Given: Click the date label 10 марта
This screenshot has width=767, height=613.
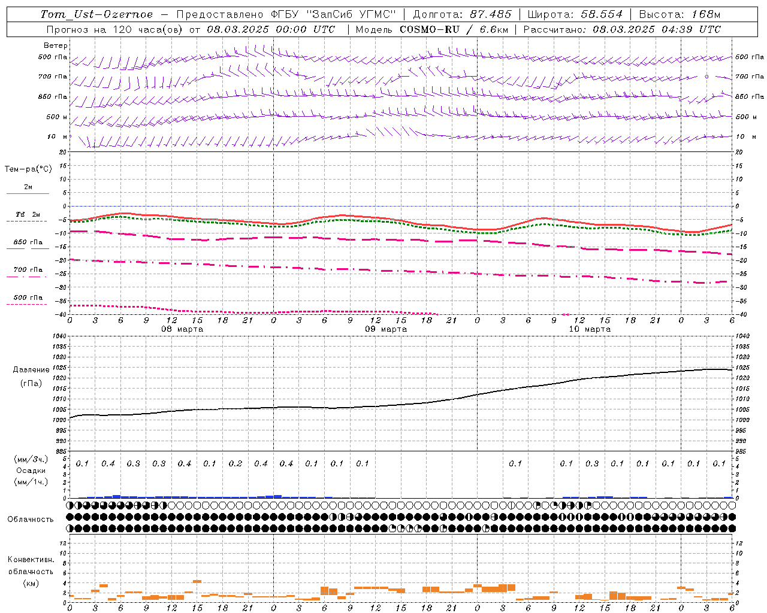Looking at the screenshot, I should pyautogui.click(x=590, y=329).
